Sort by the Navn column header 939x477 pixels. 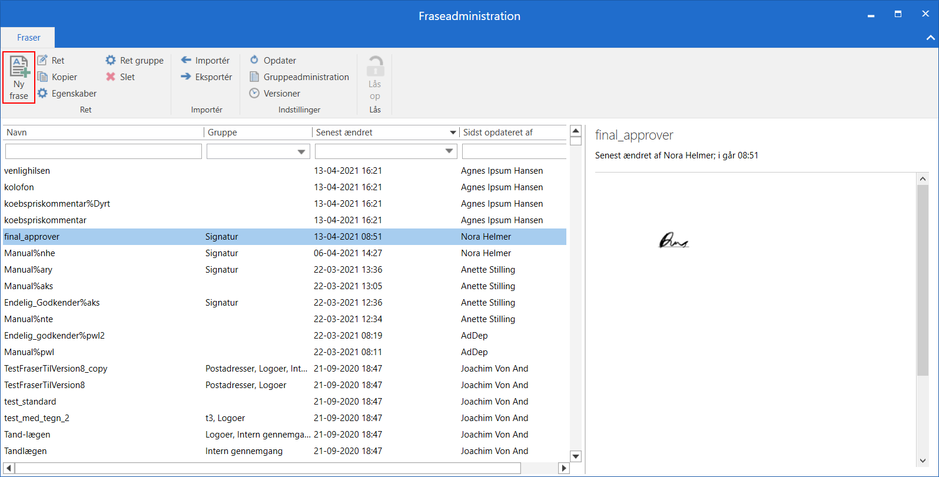(x=104, y=132)
